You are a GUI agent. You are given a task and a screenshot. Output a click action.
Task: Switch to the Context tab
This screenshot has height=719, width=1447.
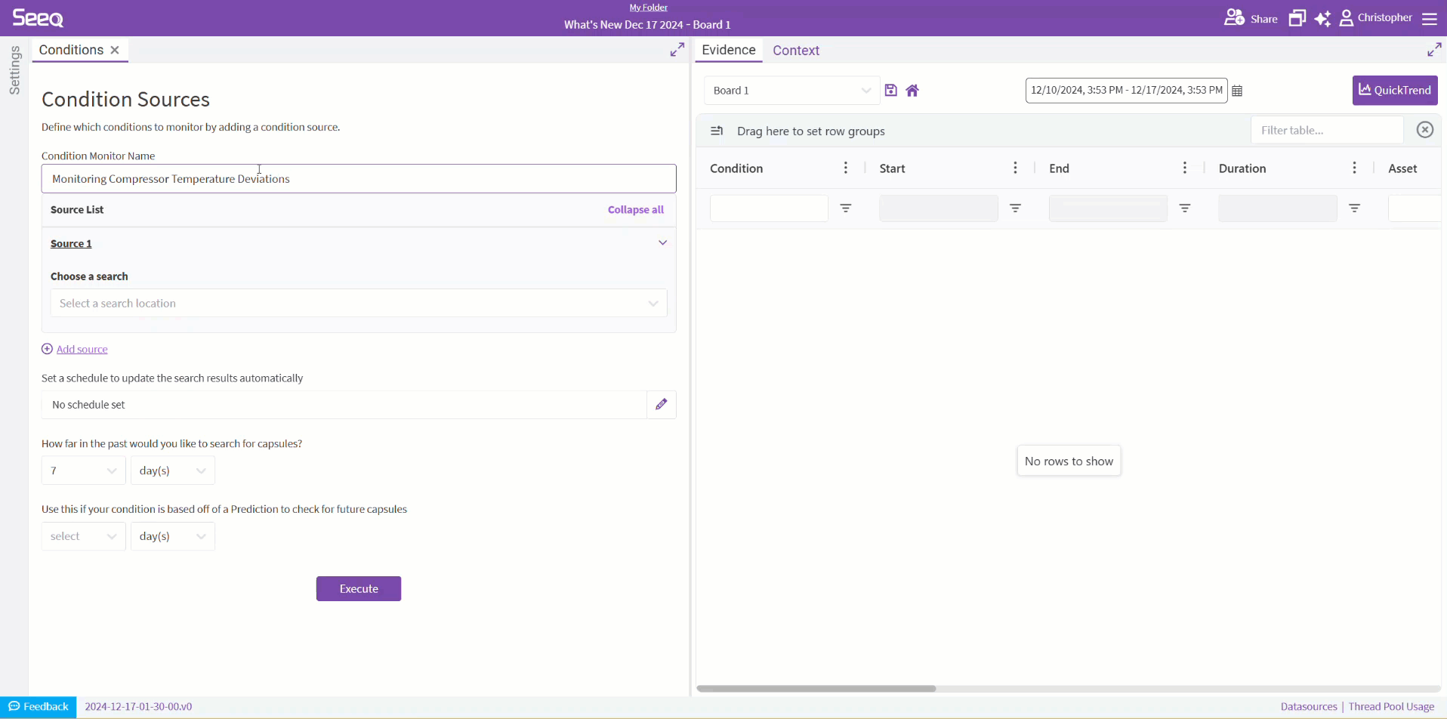click(795, 51)
